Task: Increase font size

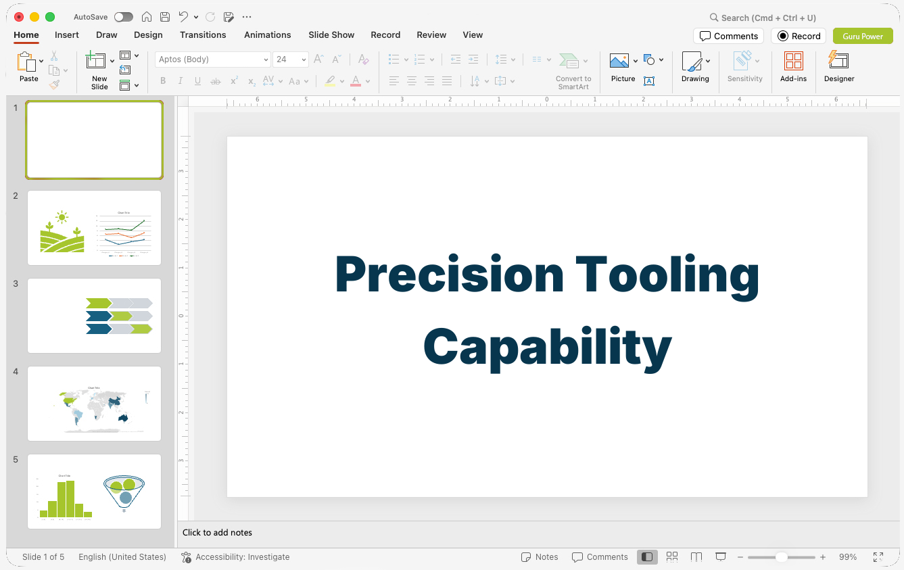Action: pos(318,60)
